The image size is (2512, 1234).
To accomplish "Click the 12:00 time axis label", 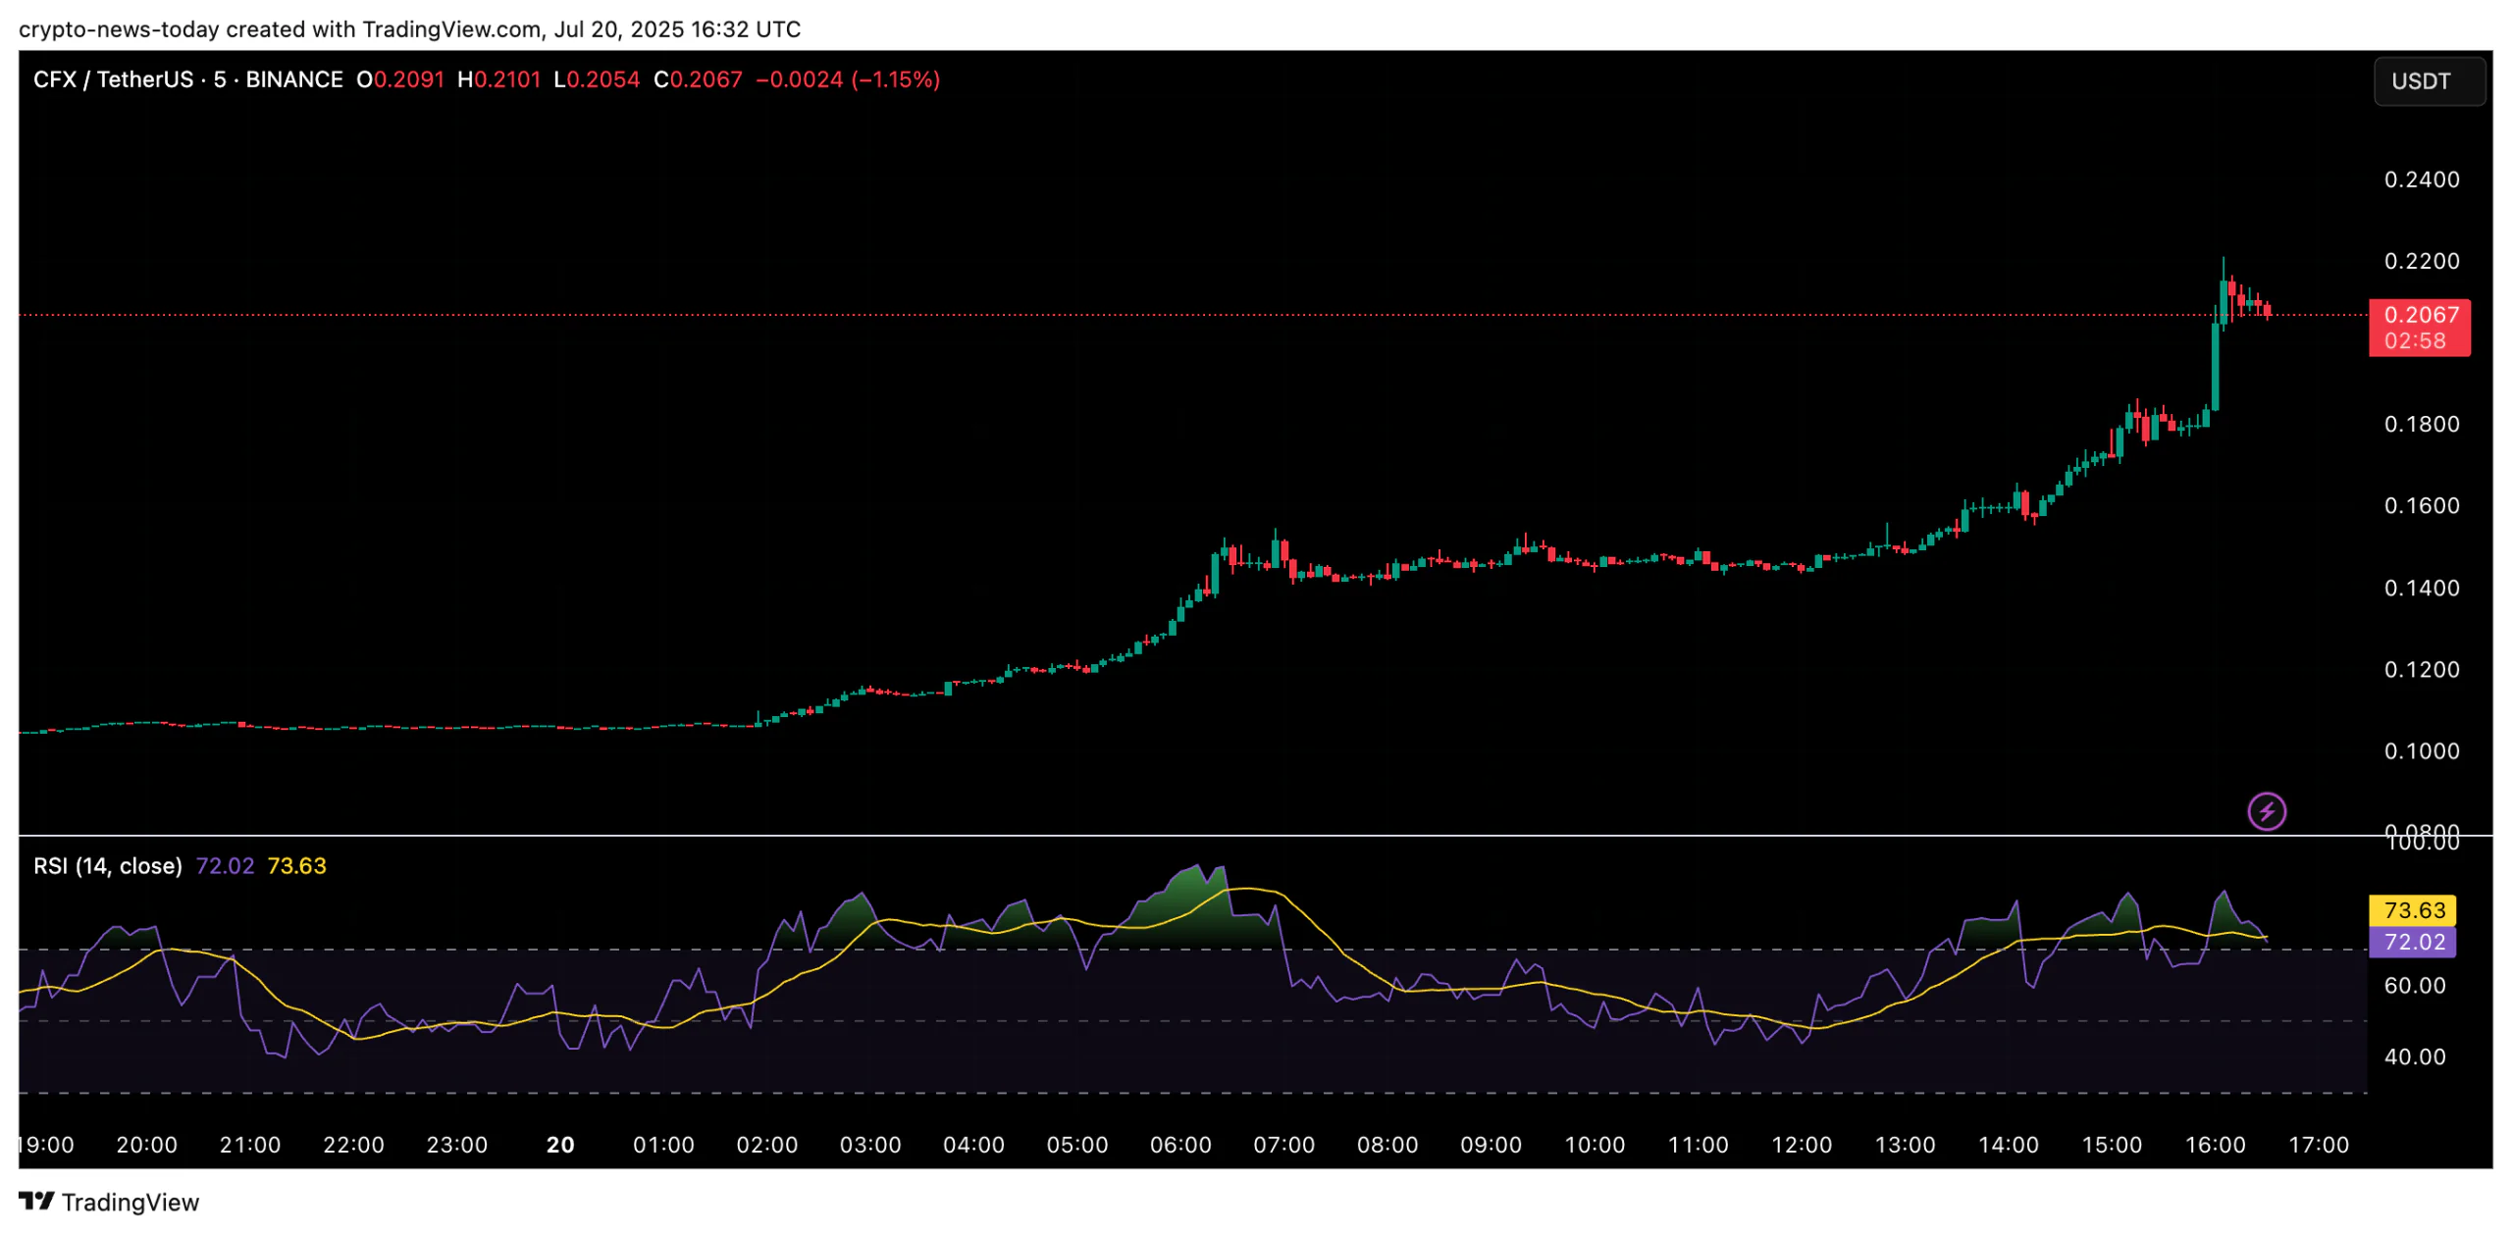I will [x=1802, y=1145].
